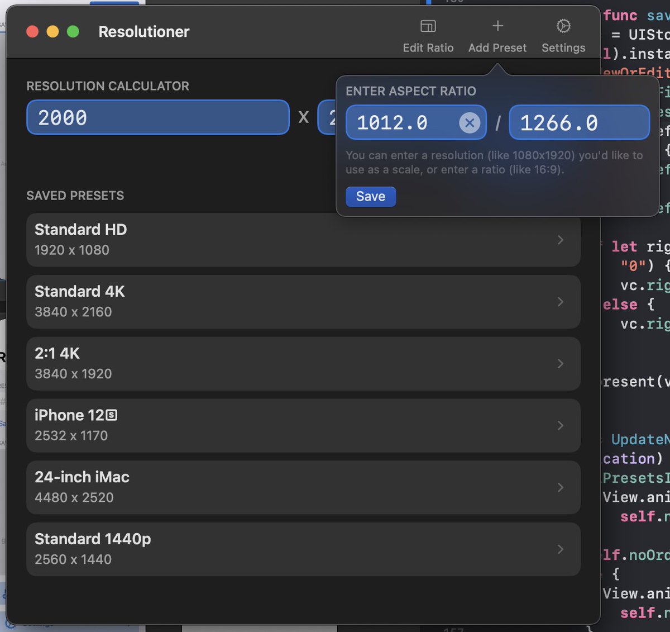Screen dimensions: 670x632
Task: Focus the 1266.0 ratio height field
Action: point(580,122)
